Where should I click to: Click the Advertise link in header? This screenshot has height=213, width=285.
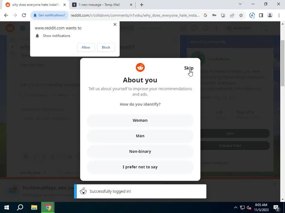point(239,28)
